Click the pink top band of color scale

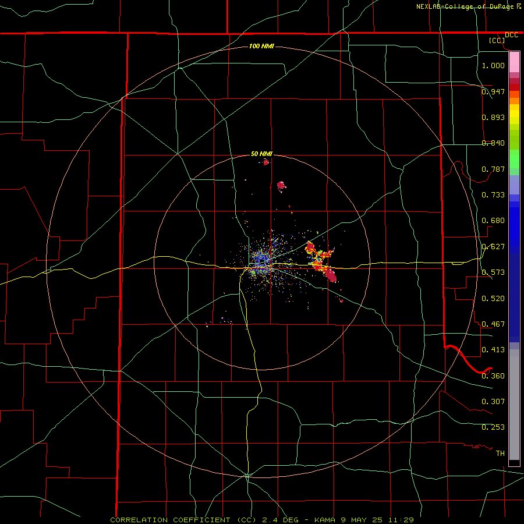514,62
